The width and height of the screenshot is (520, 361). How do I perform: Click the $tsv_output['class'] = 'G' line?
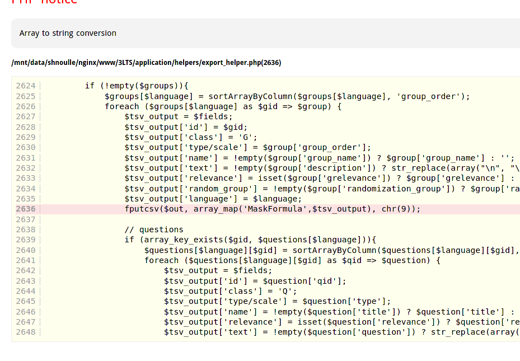[191, 137]
